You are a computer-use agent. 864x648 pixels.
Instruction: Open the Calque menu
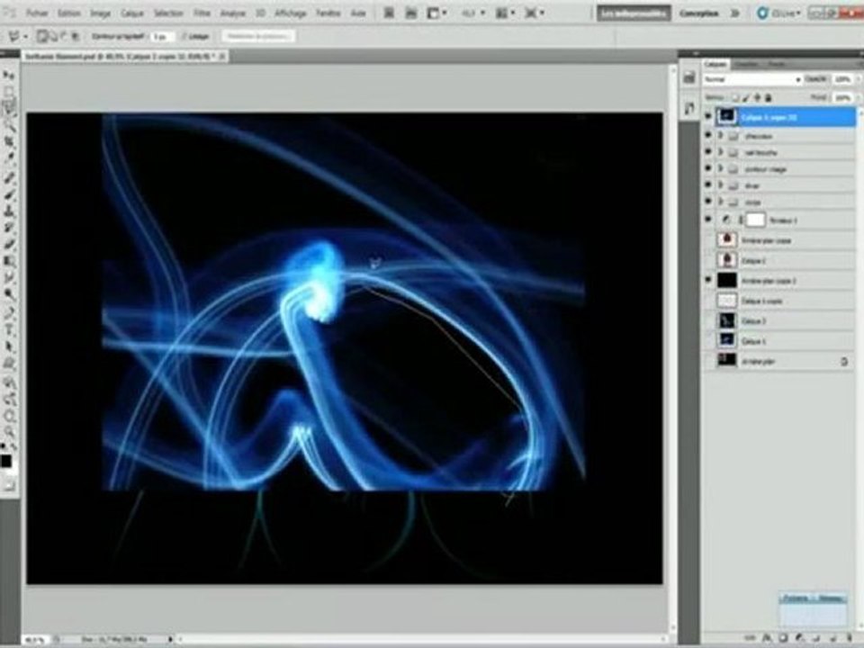132,13
